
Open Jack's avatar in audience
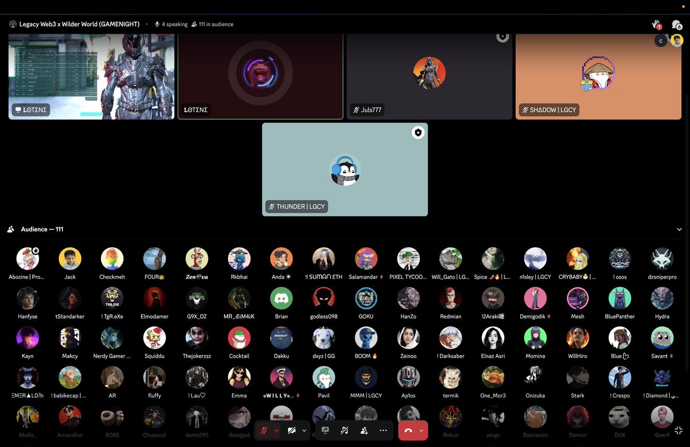(x=70, y=259)
